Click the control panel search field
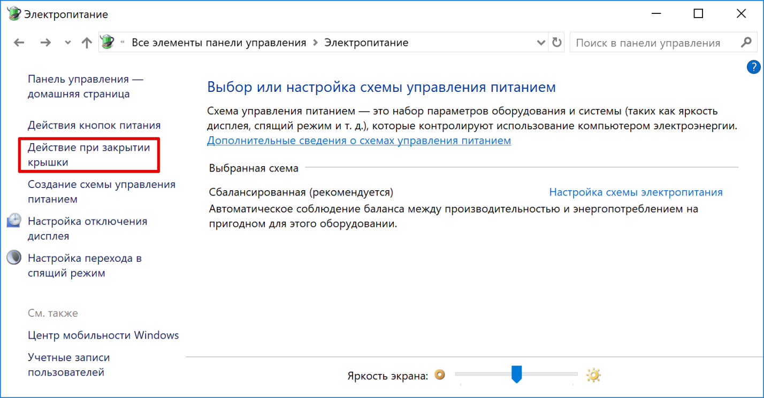The image size is (764, 398). click(653, 43)
